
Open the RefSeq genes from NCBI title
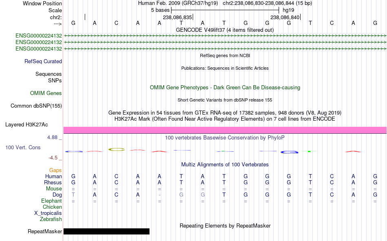(x=225, y=55)
